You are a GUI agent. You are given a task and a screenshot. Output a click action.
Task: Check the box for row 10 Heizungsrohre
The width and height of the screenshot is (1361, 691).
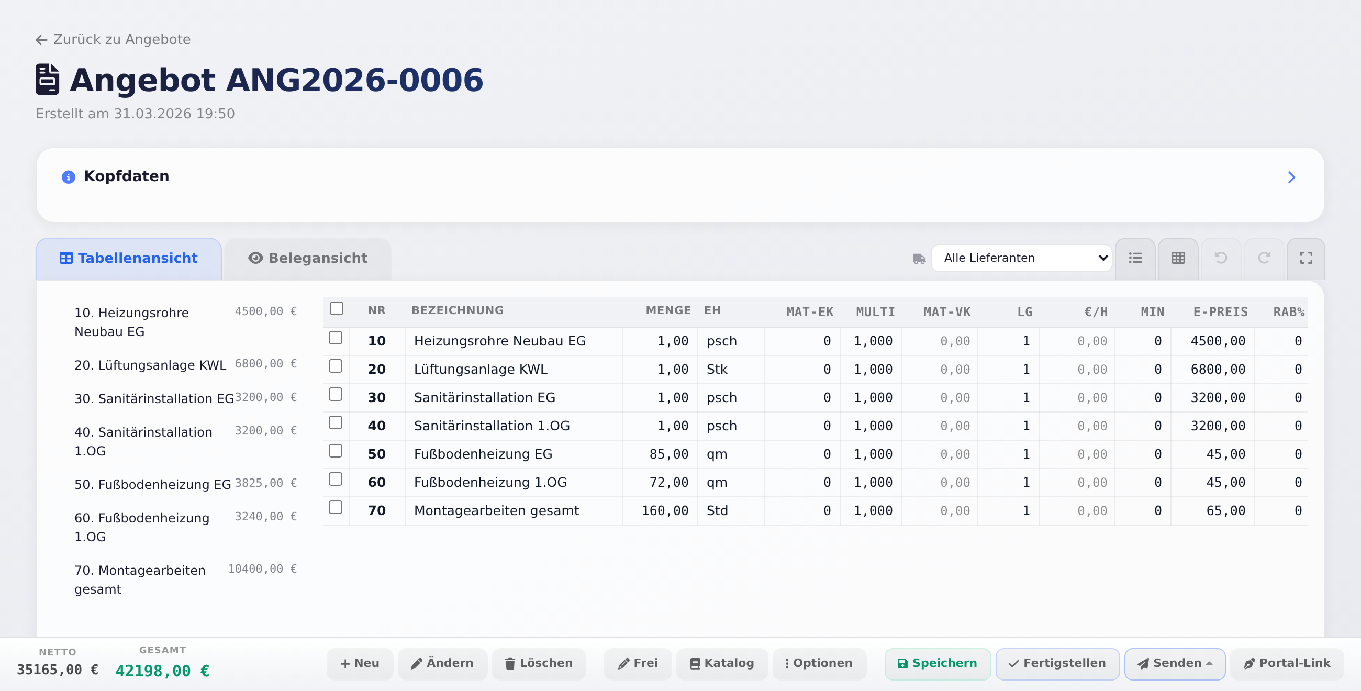336,338
